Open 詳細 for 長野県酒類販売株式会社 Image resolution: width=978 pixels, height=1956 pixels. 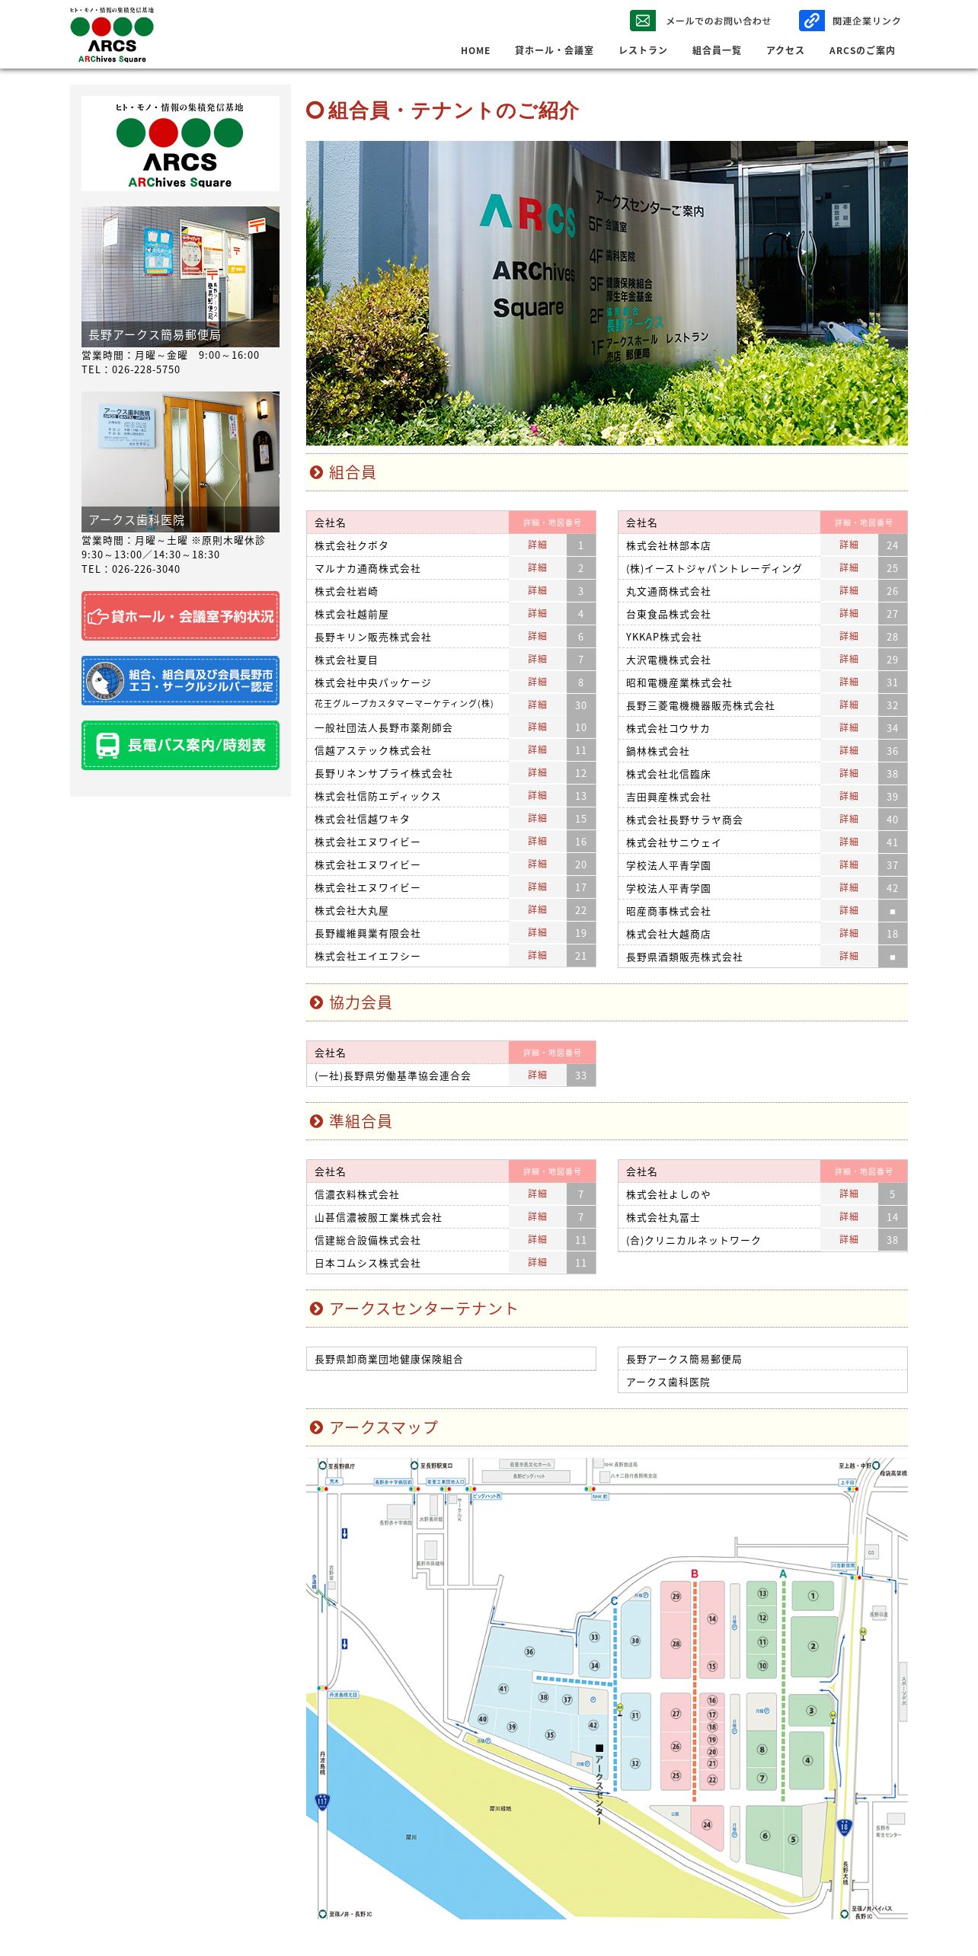[x=849, y=957]
